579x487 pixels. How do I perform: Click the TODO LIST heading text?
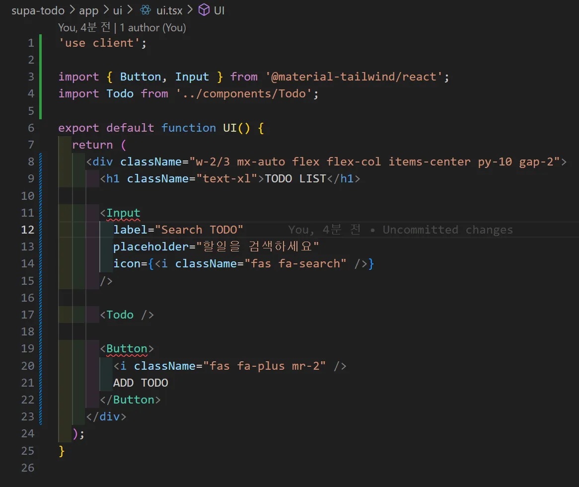295,179
